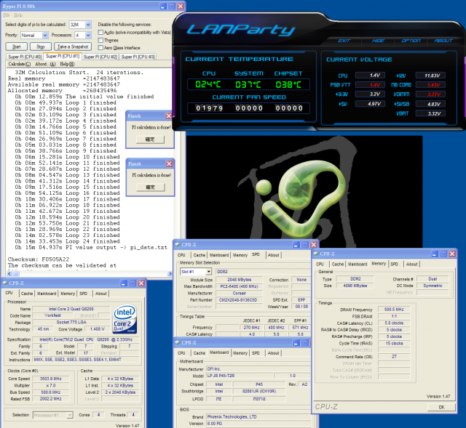Open Cache tab in CPU-Z processor window
This screenshot has width=466, height=428.
pos(27,294)
